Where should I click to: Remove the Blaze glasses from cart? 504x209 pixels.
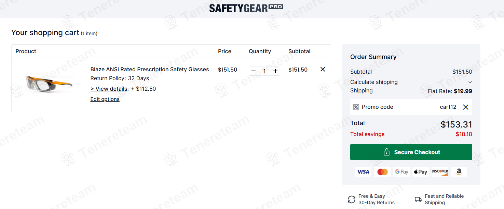[x=323, y=69]
